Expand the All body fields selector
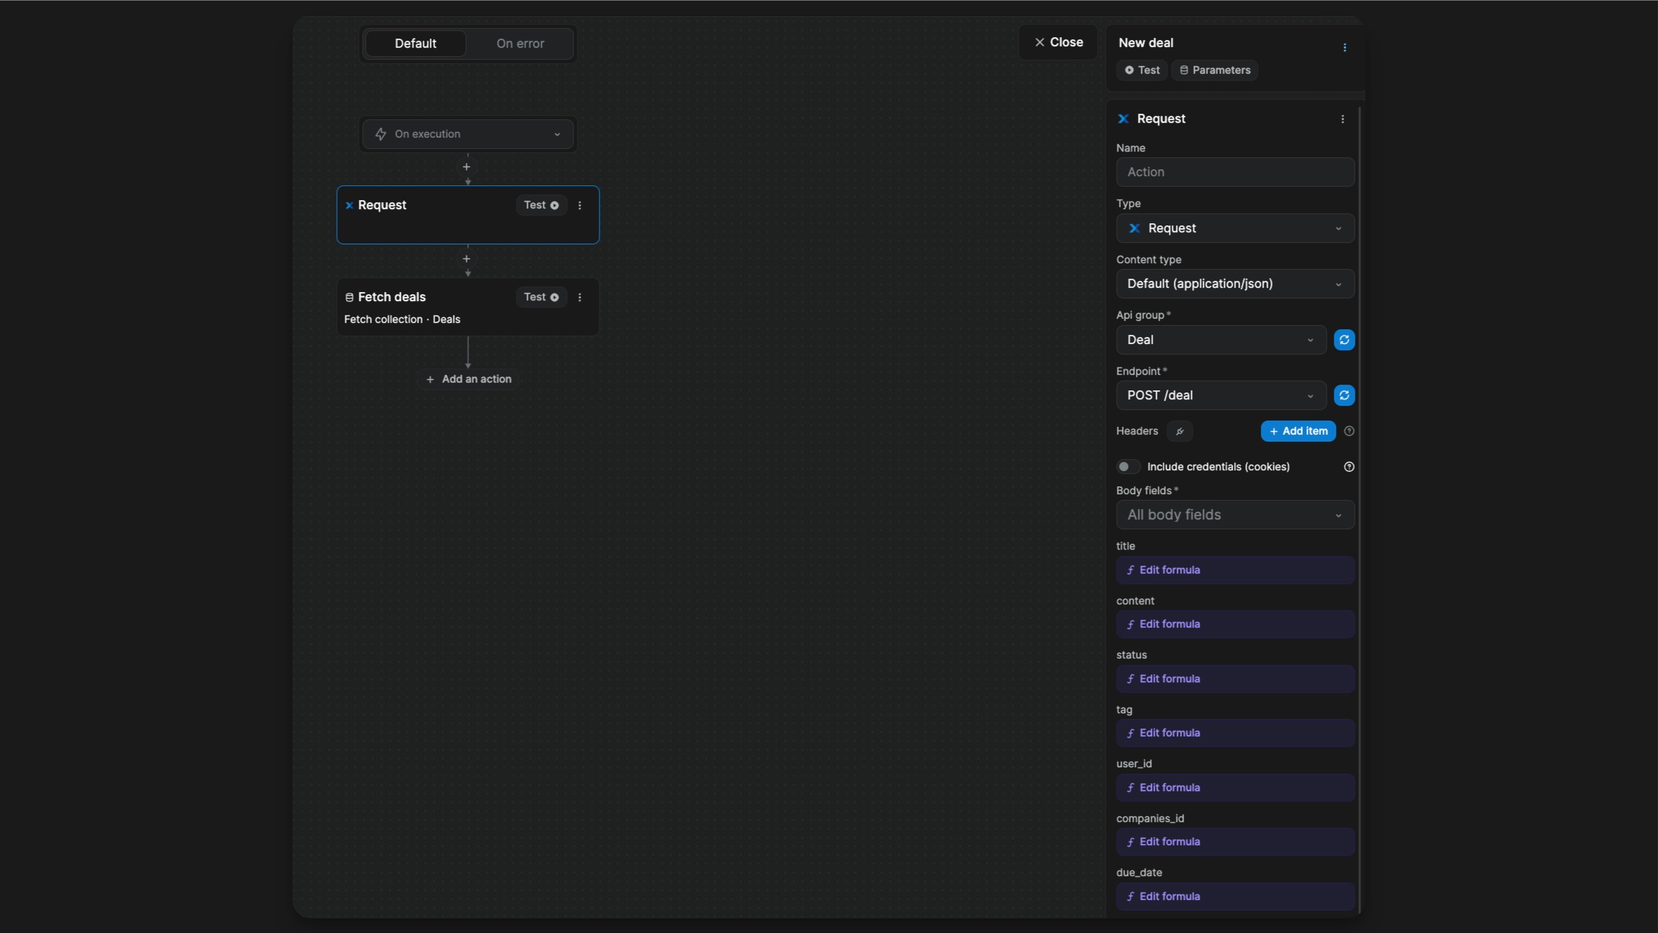Image resolution: width=1658 pixels, height=933 pixels. coord(1234,515)
